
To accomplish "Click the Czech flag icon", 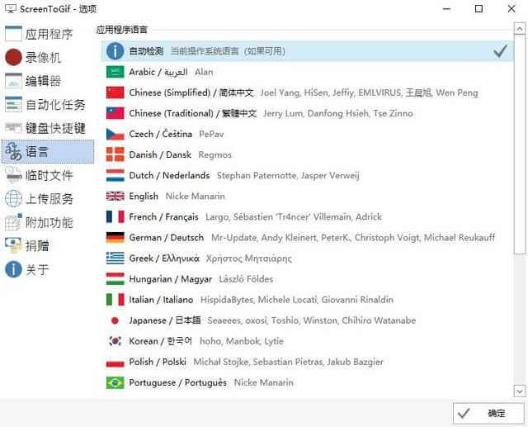I will pyautogui.click(x=115, y=134).
